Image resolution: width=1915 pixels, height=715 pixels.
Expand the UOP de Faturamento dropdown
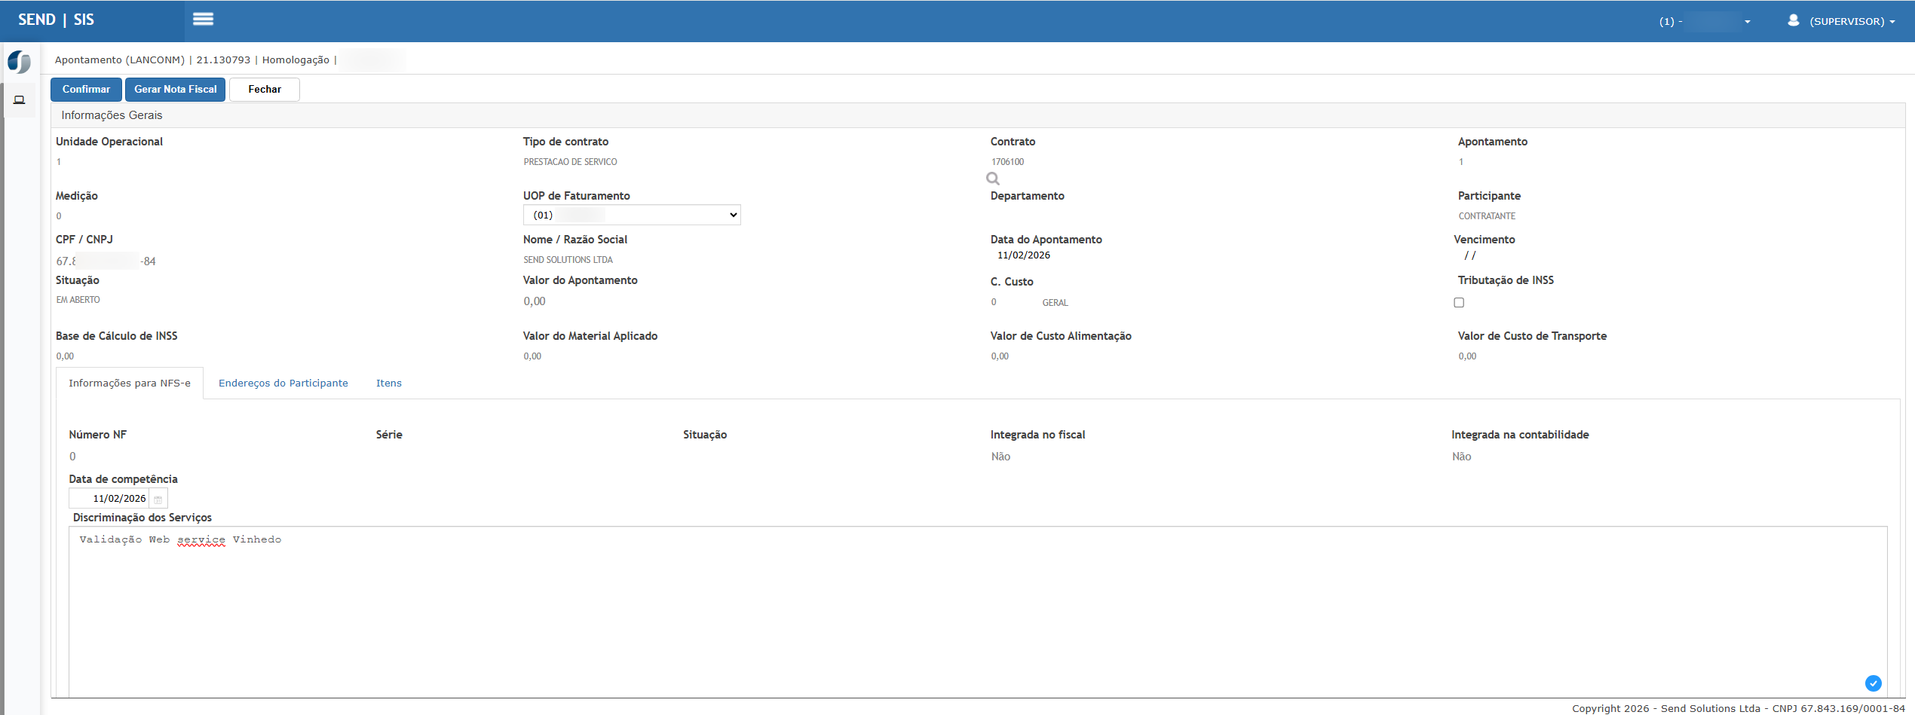click(x=632, y=215)
